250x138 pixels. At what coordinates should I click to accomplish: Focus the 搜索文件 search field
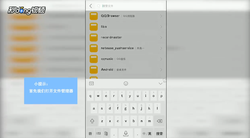click(130, 6)
